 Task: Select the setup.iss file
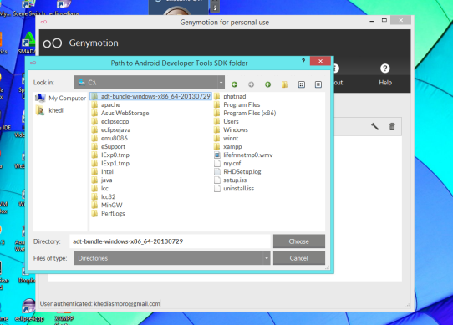tap(230, 180)
